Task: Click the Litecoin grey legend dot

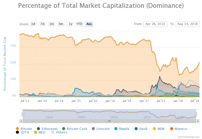Action: pyautogui.click(x=93, y=129)
